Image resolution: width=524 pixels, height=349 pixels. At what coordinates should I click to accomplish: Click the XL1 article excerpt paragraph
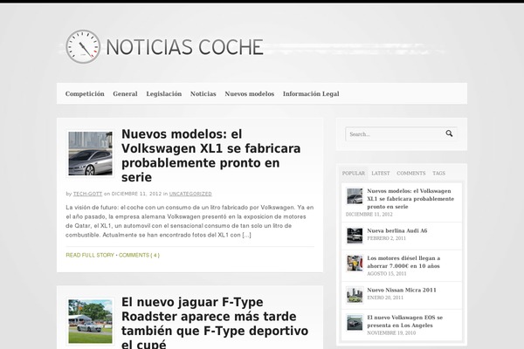[x=190, y=221]
